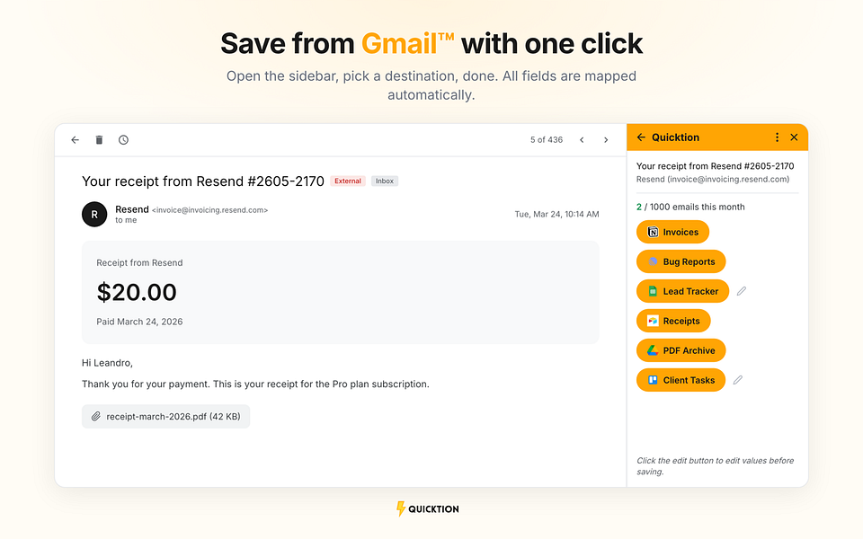Click the Inbox label tag
Image resolution: width=863 pixels, height=539 pixels.
click(384, 181)
